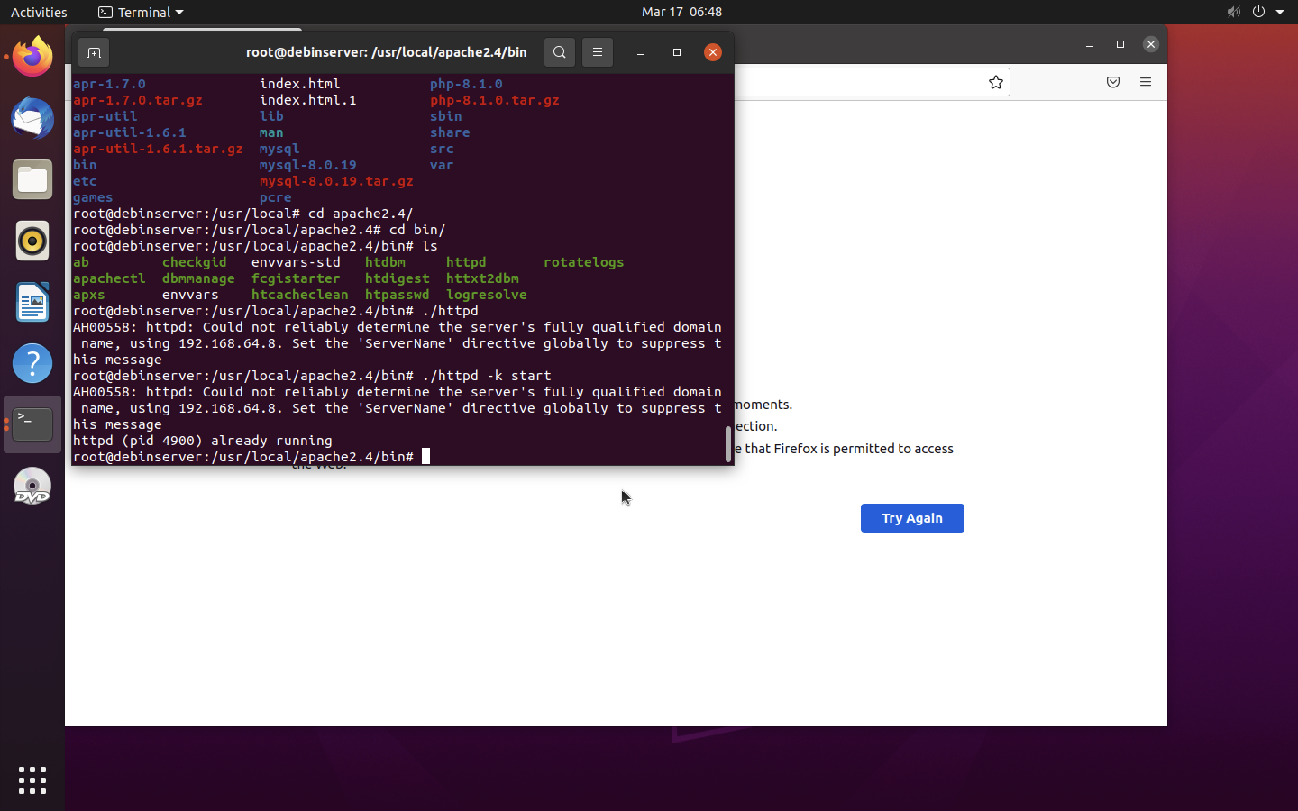Bookmark page with star icon
Screen dimensions: 1298x811
pos(996,82)
